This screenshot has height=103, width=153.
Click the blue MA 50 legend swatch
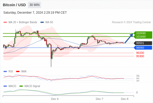(x=42, y=22)
